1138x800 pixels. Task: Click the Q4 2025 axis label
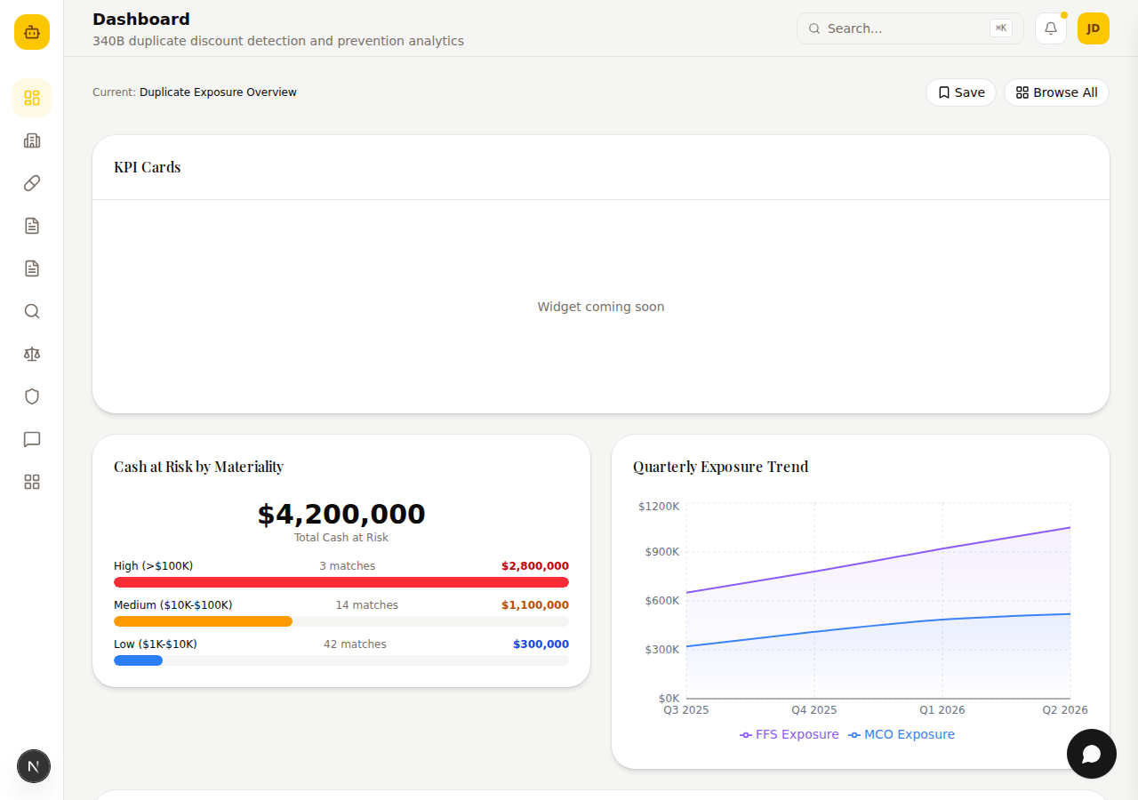click(x=814, y=710)
